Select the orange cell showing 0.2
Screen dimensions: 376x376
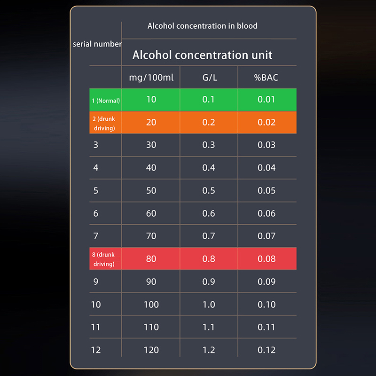pyautogui.click(x=209, y=122)
